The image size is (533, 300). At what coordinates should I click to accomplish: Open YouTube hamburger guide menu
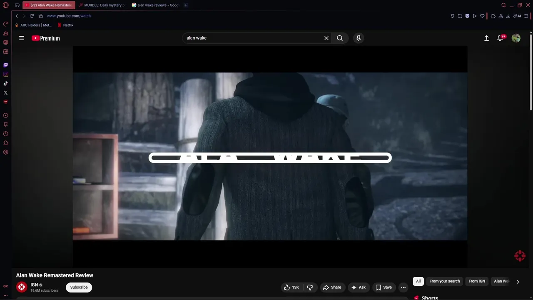tap(22, 38)
